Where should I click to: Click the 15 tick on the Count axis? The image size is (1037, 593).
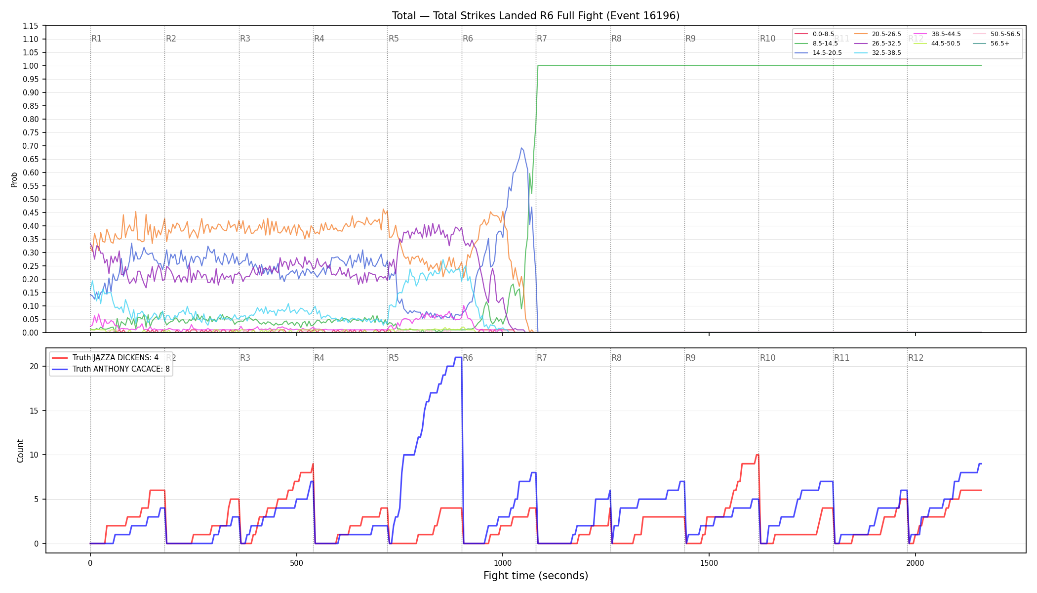pos(34,411)
